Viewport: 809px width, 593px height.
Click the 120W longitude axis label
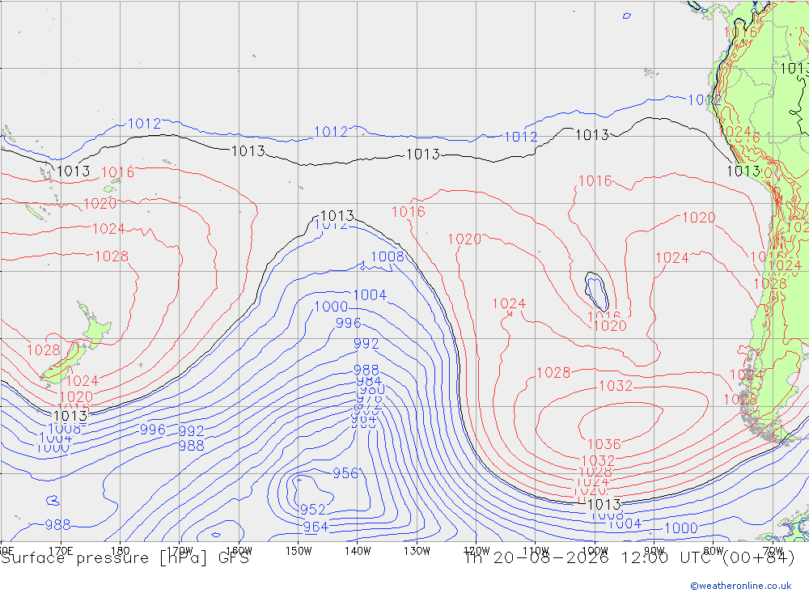coord(477,551)
